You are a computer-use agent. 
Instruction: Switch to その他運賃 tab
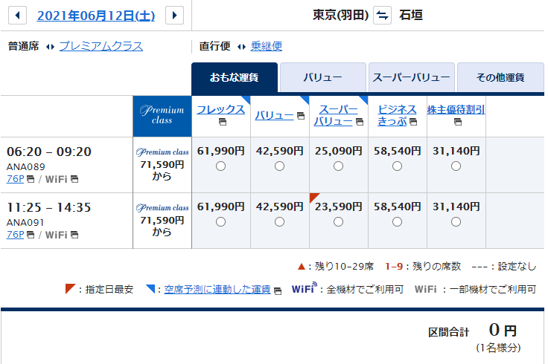[500, 77]
